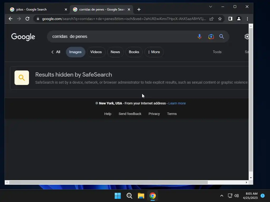Screen dimensions: 270x202
Task: Open the Learn more link
Action: [177, 103]
